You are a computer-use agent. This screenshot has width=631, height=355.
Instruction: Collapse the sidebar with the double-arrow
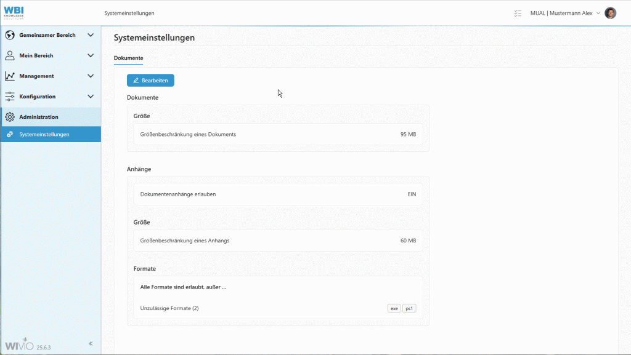90,343
